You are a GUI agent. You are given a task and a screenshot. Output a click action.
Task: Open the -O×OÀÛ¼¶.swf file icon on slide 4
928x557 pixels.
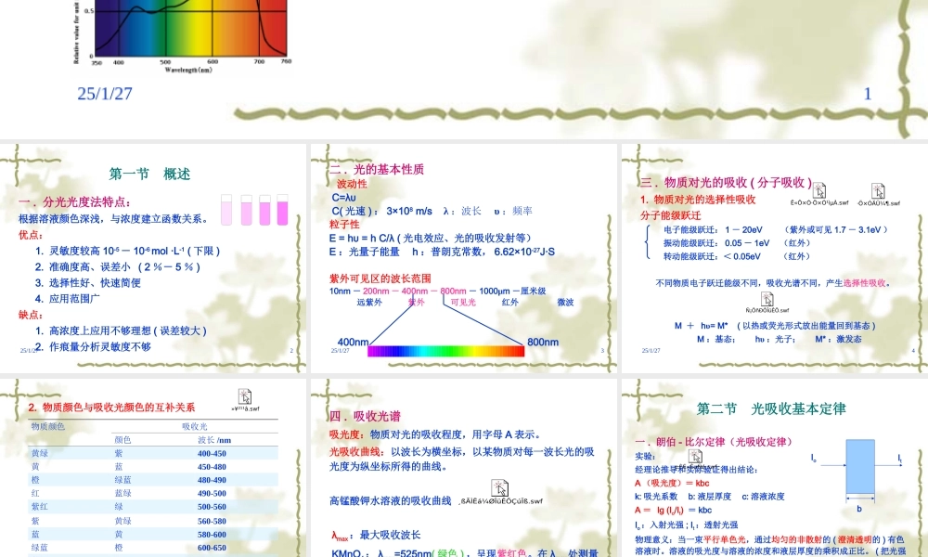879,192
